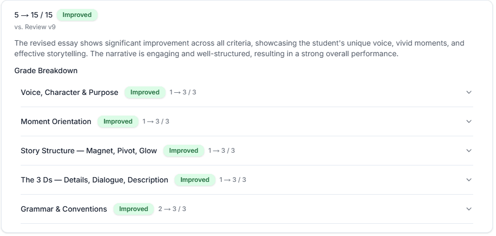496x236 pixels.
Task: Click Improved badge for Moment Orientation
Action: point(118,121)
